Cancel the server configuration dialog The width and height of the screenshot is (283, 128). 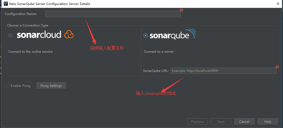point(244,121)
